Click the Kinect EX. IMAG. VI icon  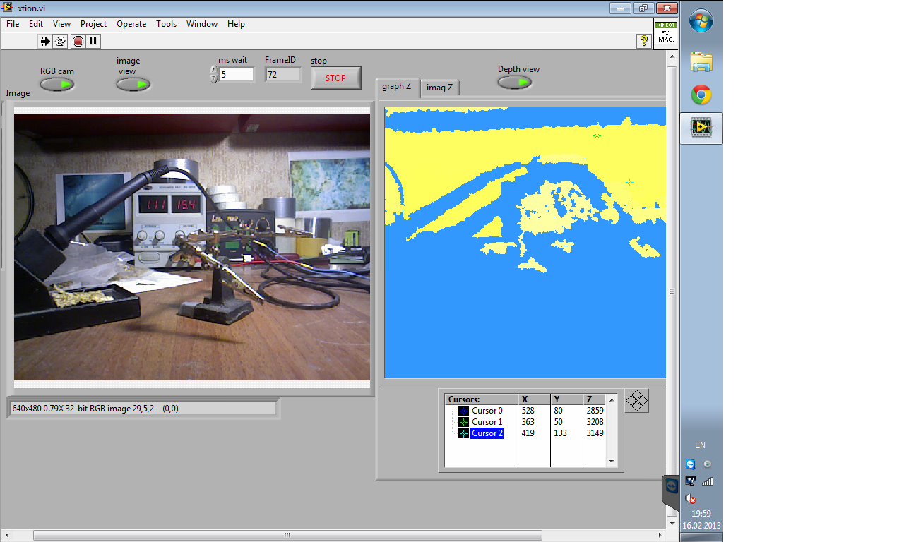click(665, 33)
